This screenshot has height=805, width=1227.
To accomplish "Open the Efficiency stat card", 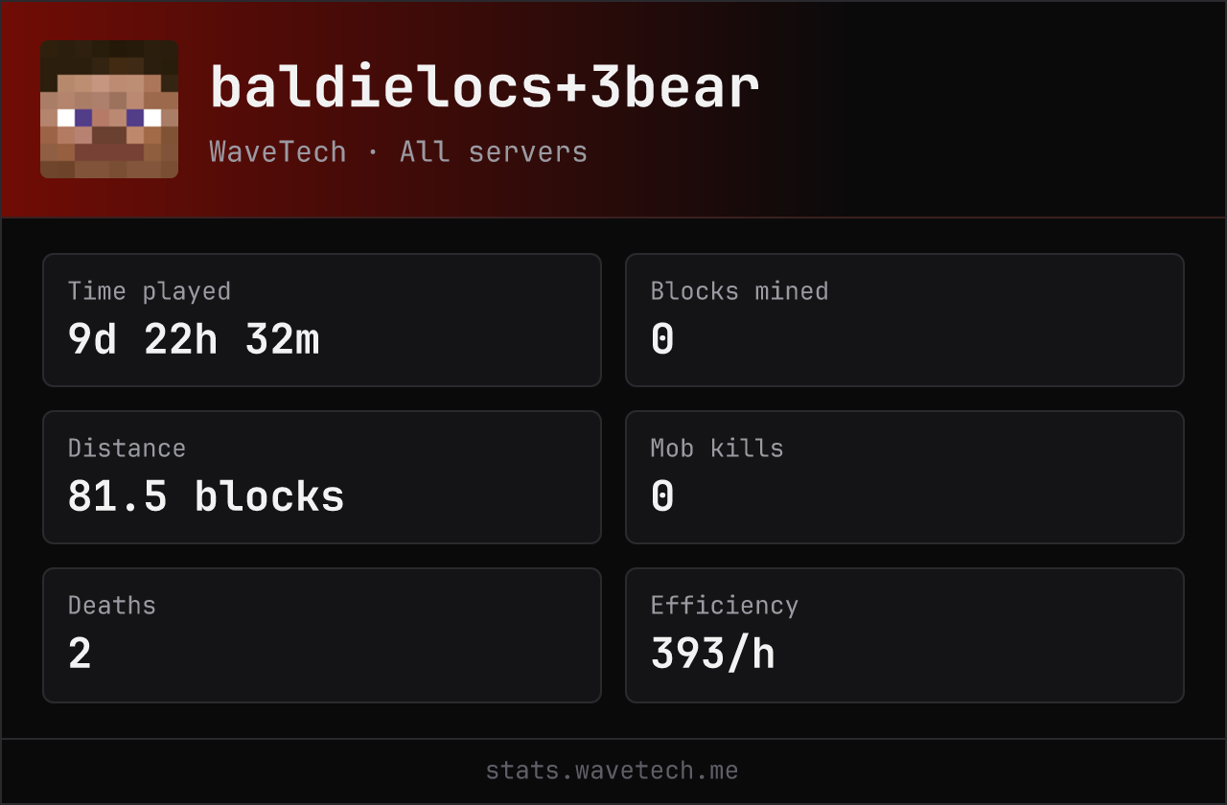I will tap(905, 635).
